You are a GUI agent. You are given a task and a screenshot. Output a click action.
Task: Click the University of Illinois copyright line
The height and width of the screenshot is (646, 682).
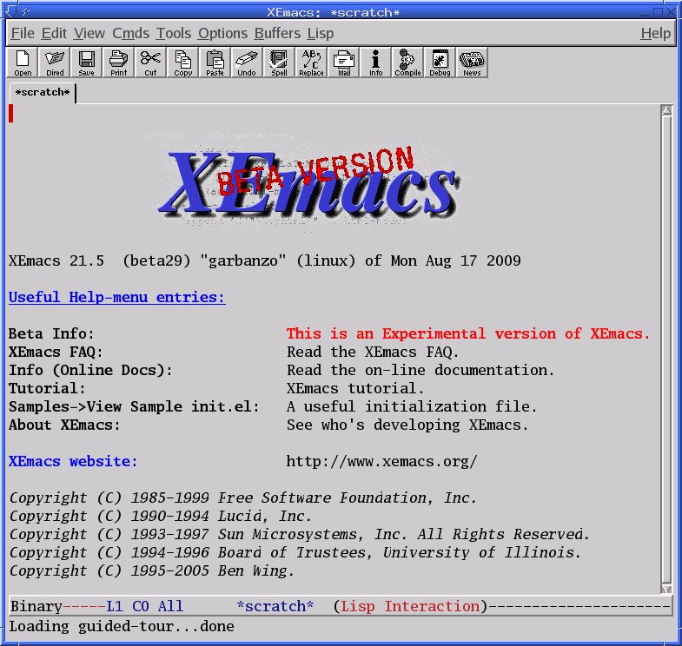295,552
